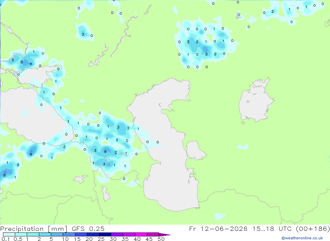The height and width of the screenshot is (241, 330).
Task: Click the legend swatch between 35 and 40
Action: 129,234
